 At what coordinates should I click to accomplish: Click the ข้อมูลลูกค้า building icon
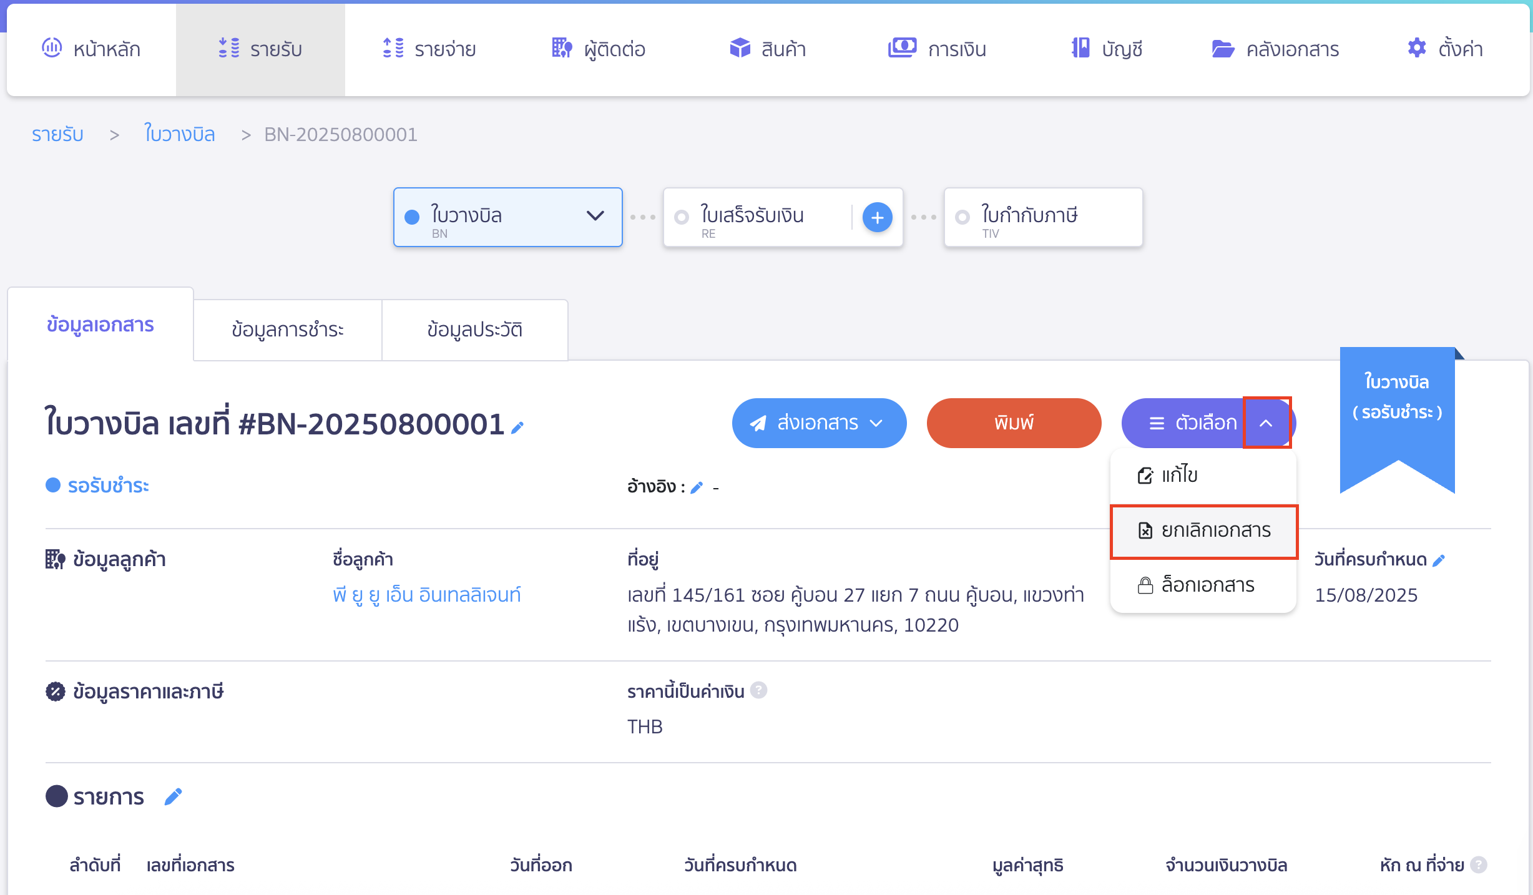point(55,559)
